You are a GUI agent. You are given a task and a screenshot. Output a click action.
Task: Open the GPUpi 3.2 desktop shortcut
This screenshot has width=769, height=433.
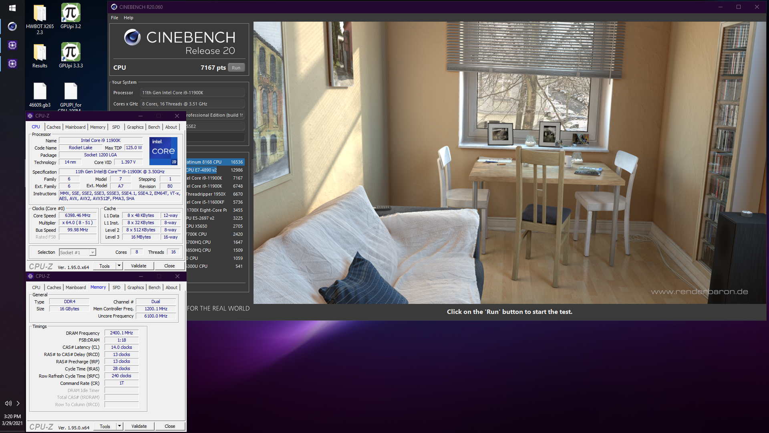71,16
